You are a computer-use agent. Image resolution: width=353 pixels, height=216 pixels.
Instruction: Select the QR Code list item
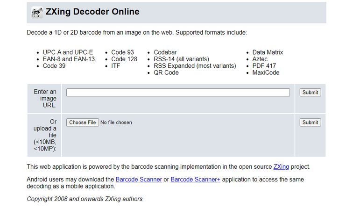[x=166, y=73]
